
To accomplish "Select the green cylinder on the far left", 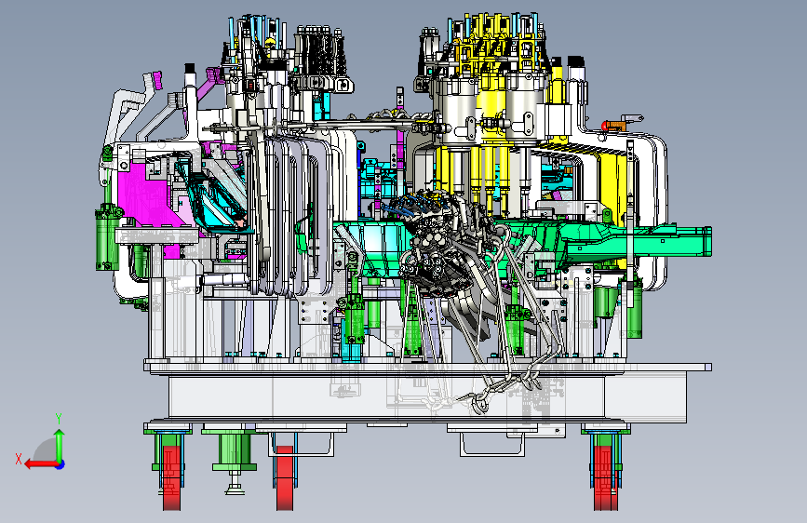I will tap(108, 238).
